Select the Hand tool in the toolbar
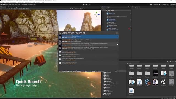 coord(1,5)
